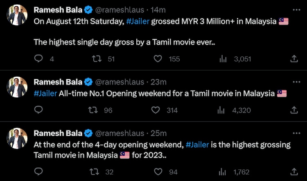Share the MYR 3 Million tweet
307x181 pixels.
tap(294, 59)
